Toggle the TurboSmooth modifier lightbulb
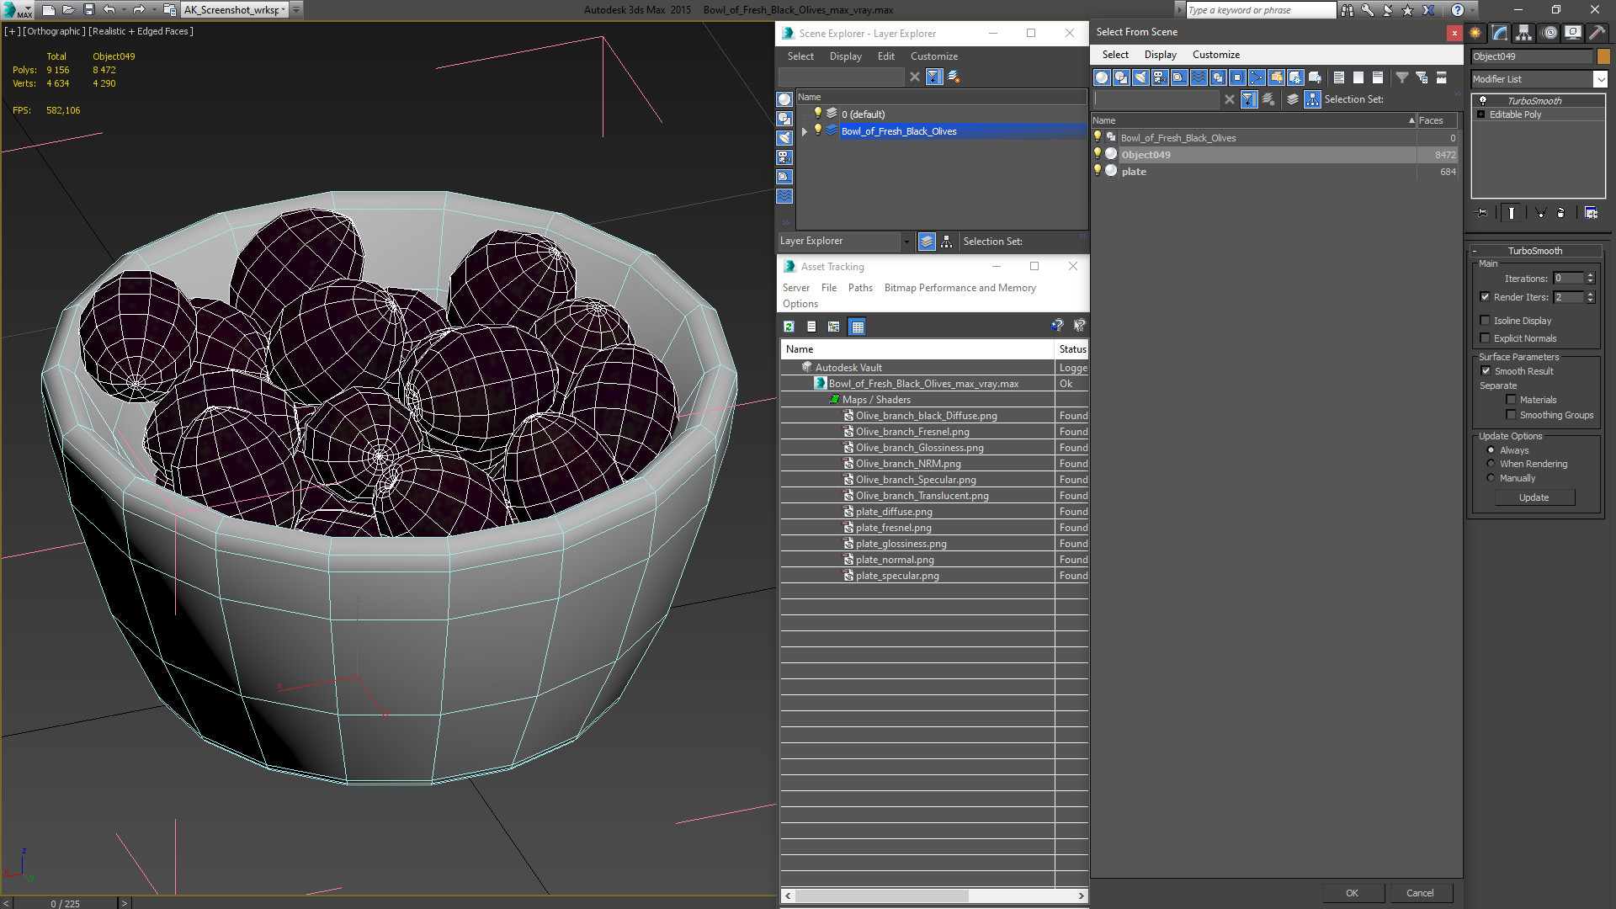The image size is (1616, 909). pos(1483,100)
